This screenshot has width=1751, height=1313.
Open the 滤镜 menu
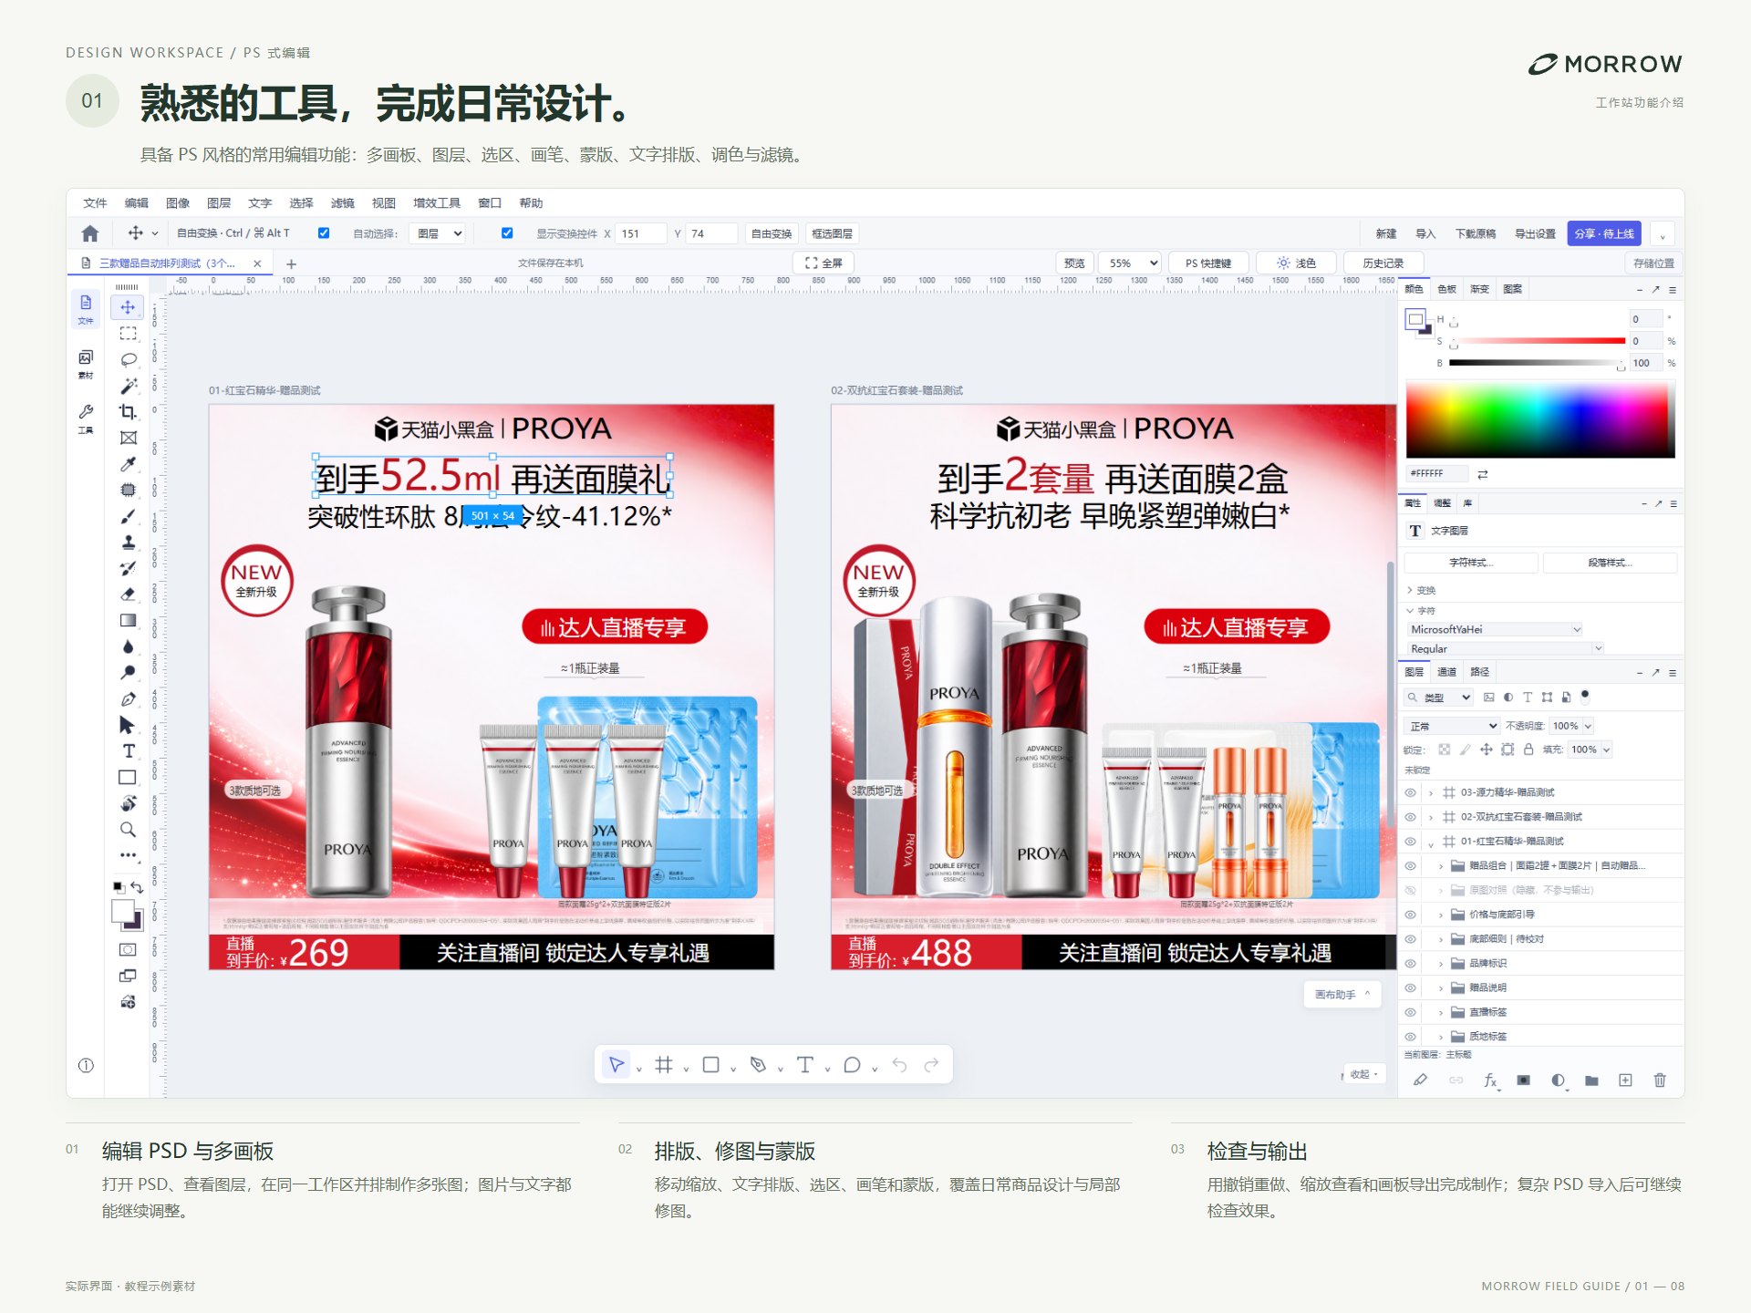(x=343, y=202)
